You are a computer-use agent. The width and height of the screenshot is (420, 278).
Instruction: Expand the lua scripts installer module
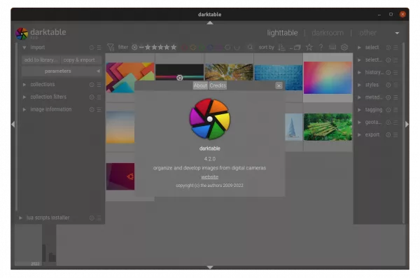tap(20, 218)
